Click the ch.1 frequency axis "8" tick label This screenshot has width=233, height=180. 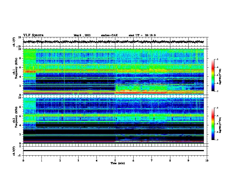click(x=20, y=58)
